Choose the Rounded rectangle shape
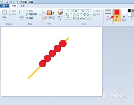Image resolution: width=134 pixels, height=105 pixels. [81, 11]
